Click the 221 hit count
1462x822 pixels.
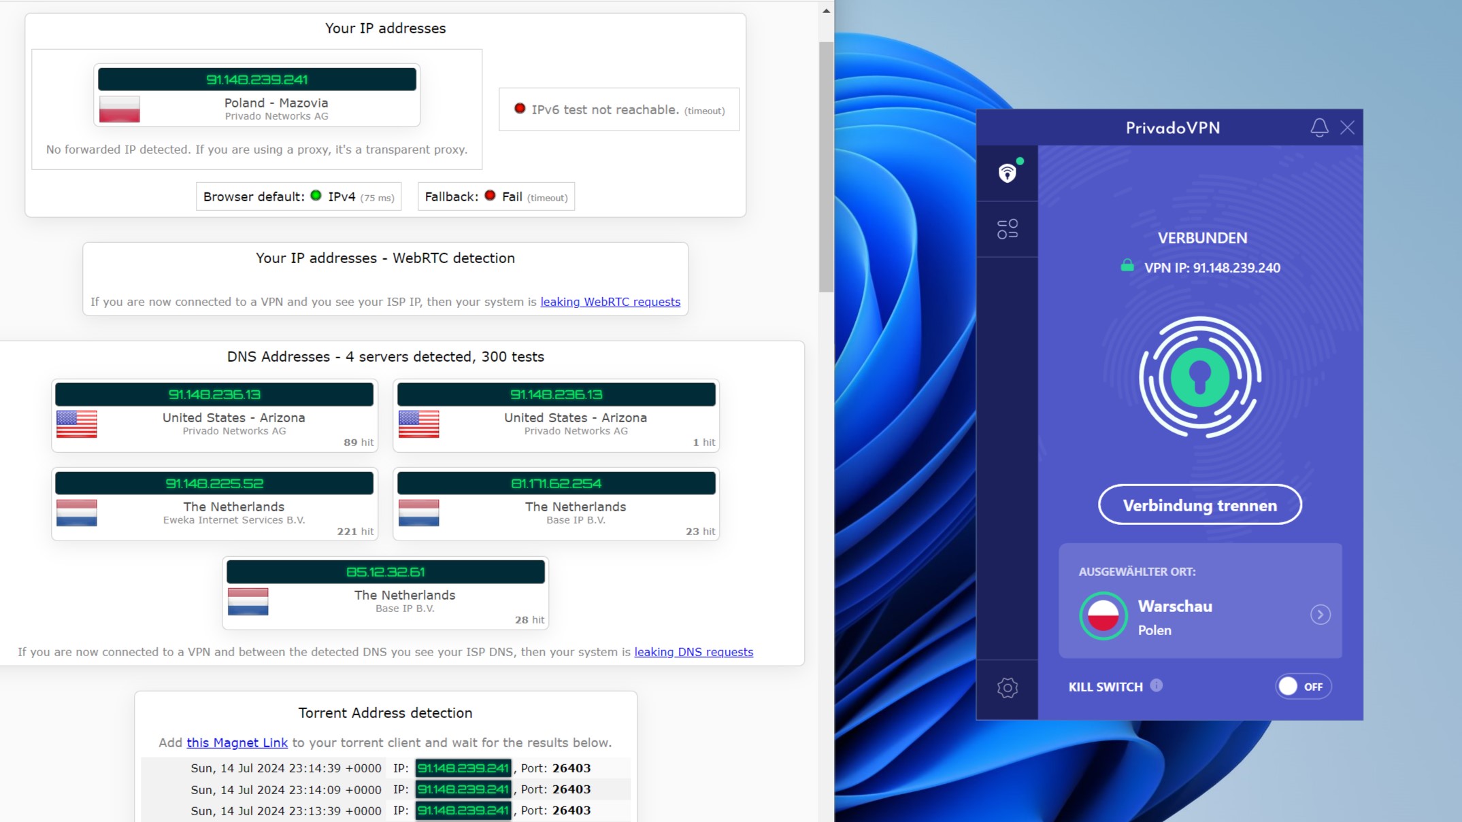pyautogui.click(x=355, y=532)
